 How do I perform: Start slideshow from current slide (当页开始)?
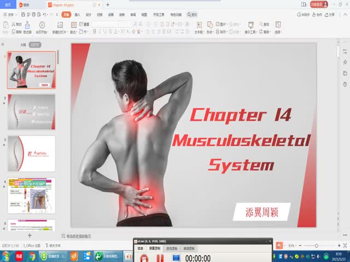point(42,28)
